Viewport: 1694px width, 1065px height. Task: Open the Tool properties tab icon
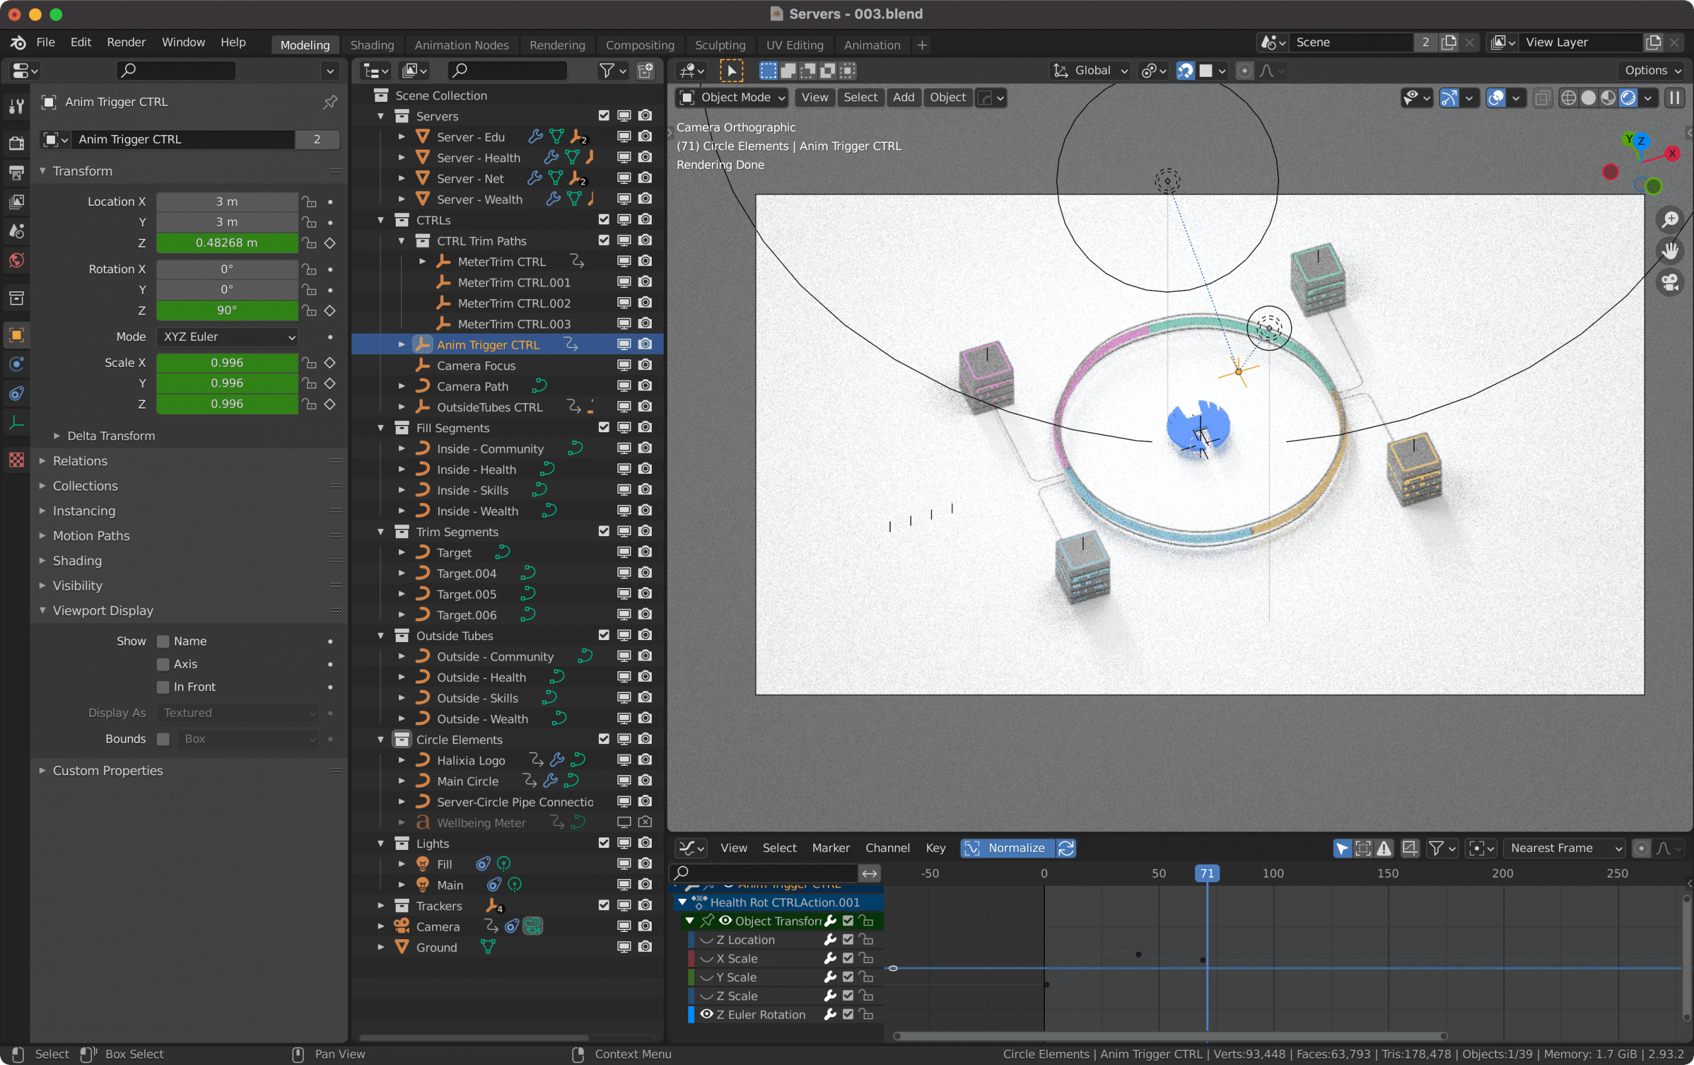pyautogui.click(x=16, y=107)
